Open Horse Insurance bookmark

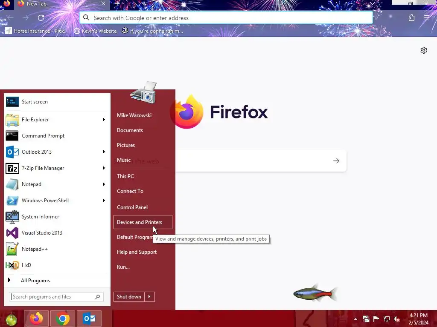point(37,31)
